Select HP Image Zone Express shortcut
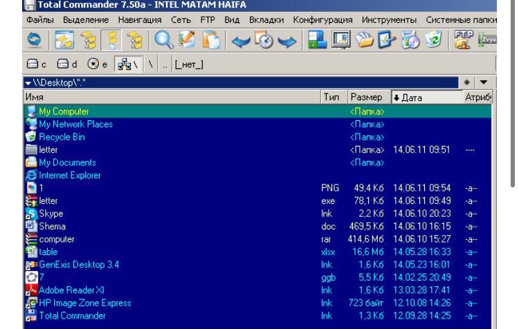This screenshot has height=329, width=519. 257,303
